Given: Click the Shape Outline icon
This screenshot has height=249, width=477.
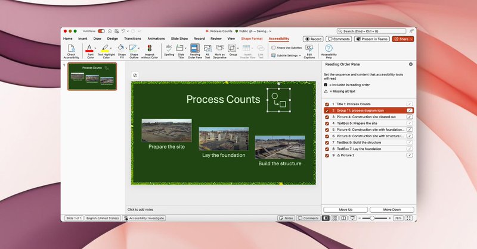Looking at the screenshot, I should coord(132,48).
